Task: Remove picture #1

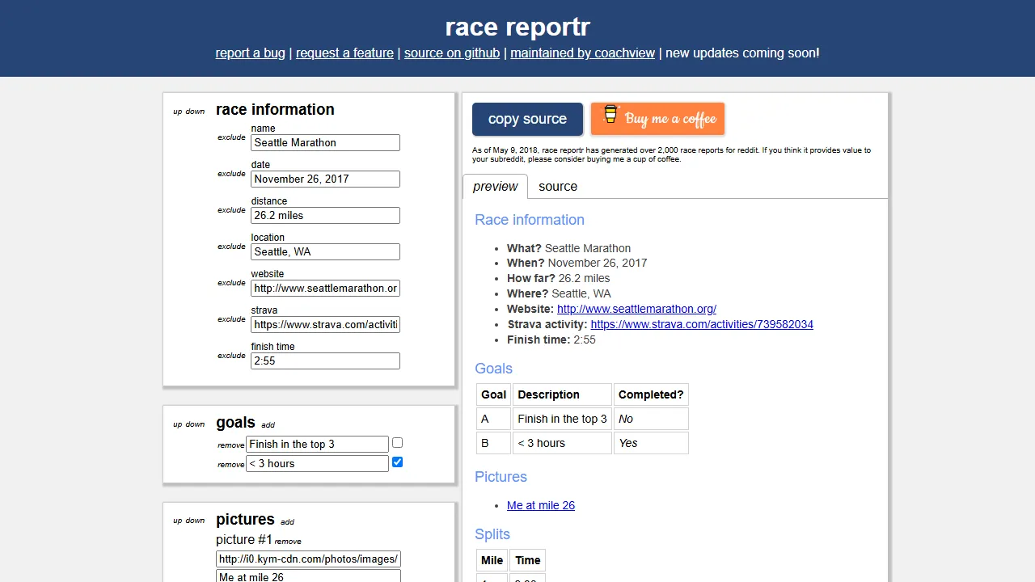Action: [288, 541]
